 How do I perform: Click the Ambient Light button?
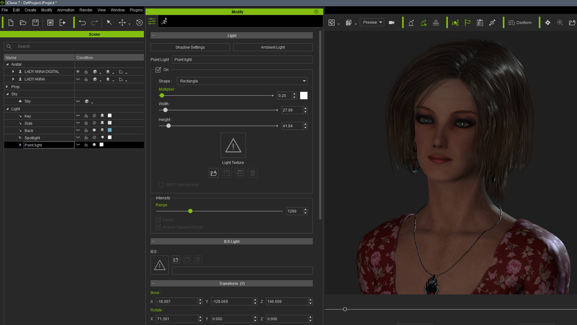pos(273,47)
